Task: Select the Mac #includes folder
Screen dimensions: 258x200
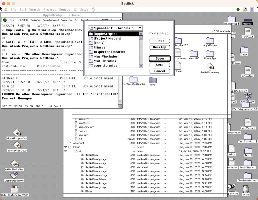Action: coord(114,56)
